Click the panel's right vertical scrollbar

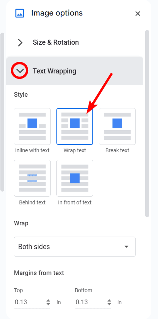147,124
